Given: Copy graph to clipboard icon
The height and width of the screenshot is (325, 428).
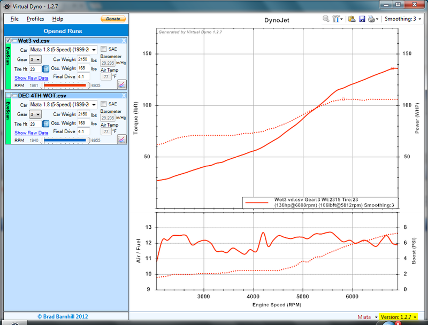Looking at the screenshot, I should point(352,19).
